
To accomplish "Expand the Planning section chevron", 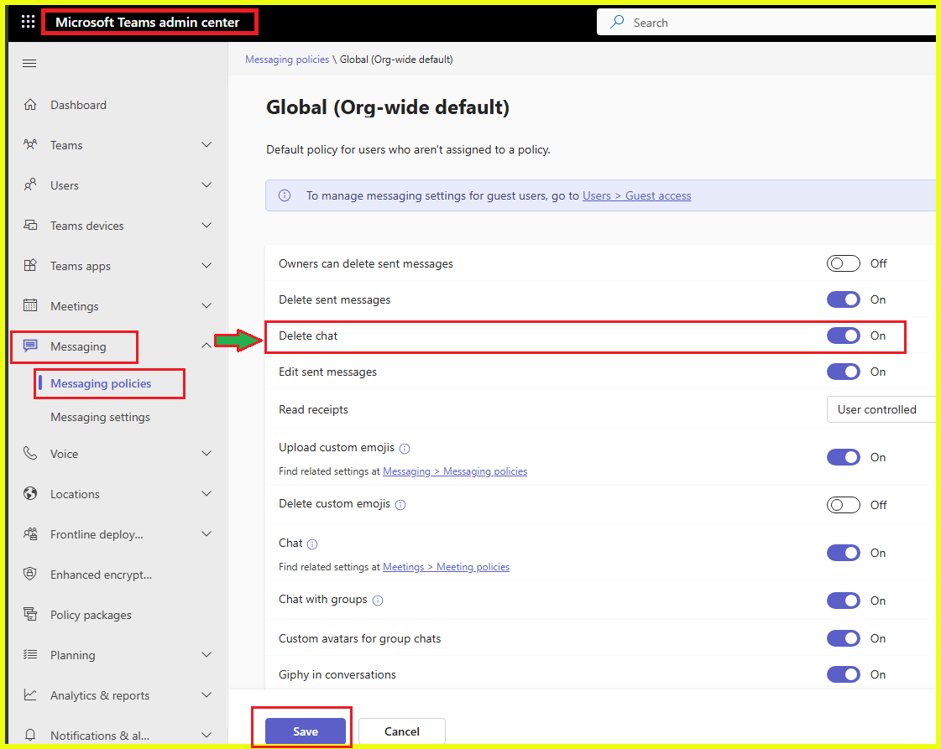I will coord(206,654).
